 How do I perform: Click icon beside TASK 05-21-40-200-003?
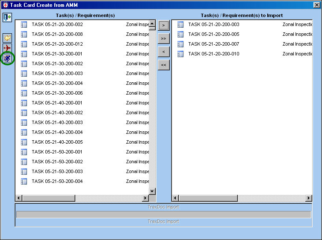point(24,123)
